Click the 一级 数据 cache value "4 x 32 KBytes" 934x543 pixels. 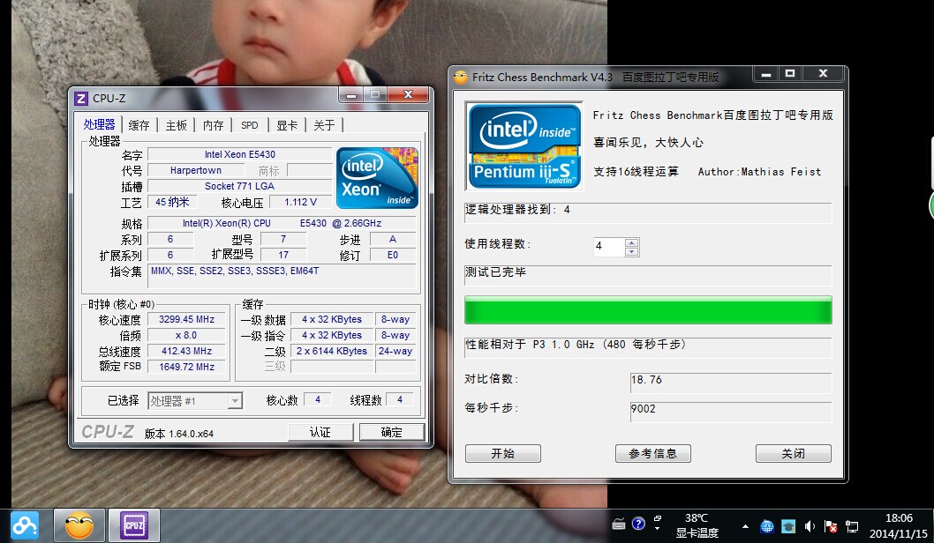click(x=332, y=319)
